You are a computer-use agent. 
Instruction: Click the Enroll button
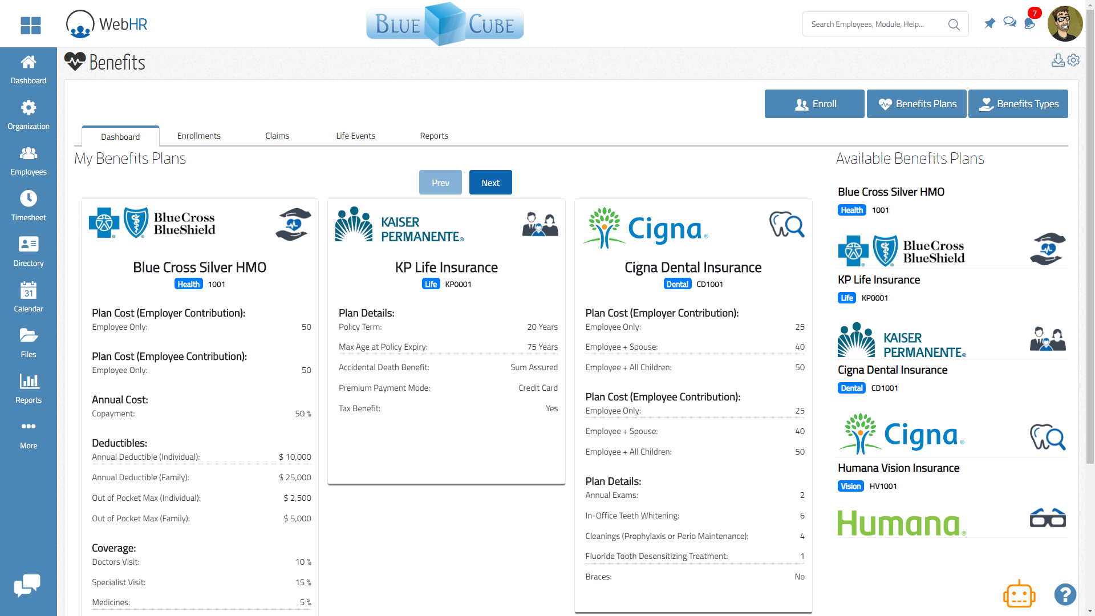click(814, 104)
